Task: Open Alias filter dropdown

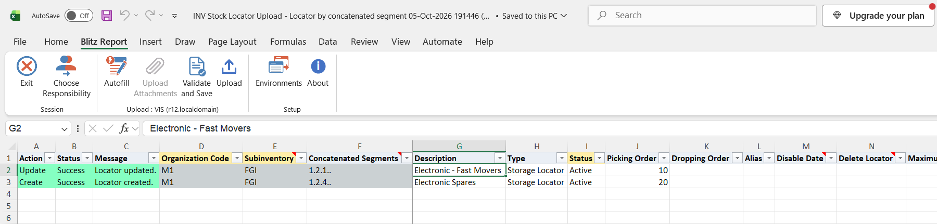Action: [x=769, y=158]
